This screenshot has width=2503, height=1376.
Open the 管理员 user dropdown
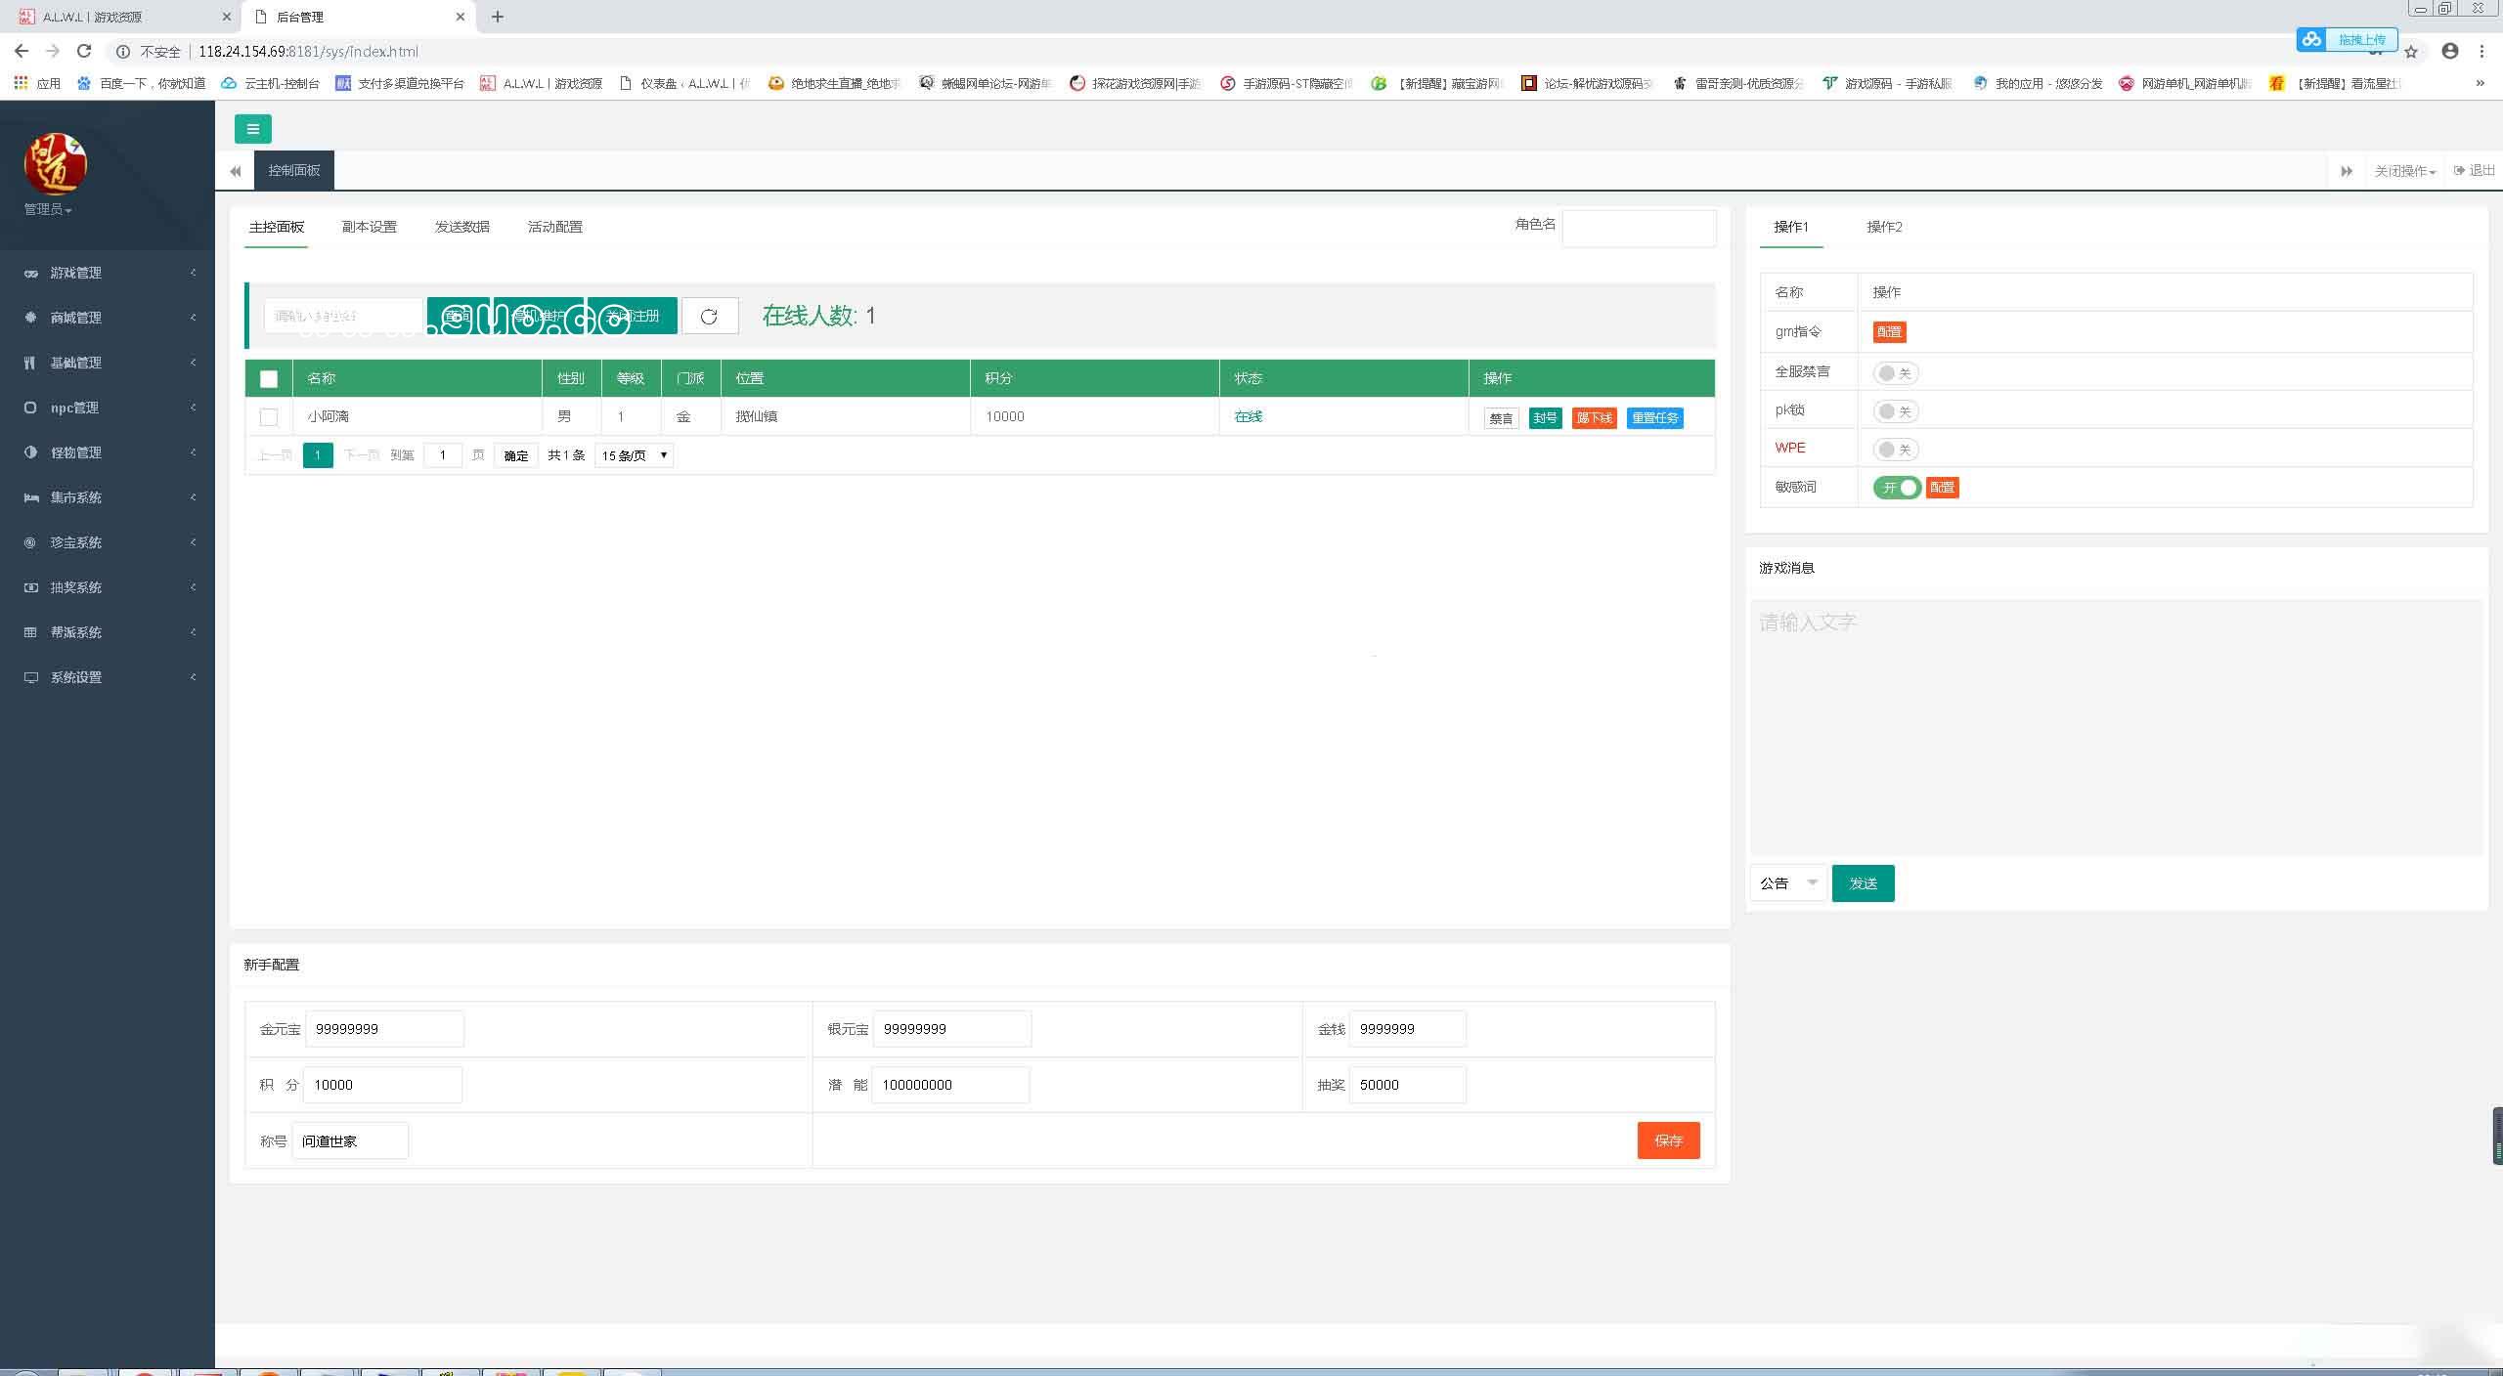pyautogui.click(x=48, y=209)
